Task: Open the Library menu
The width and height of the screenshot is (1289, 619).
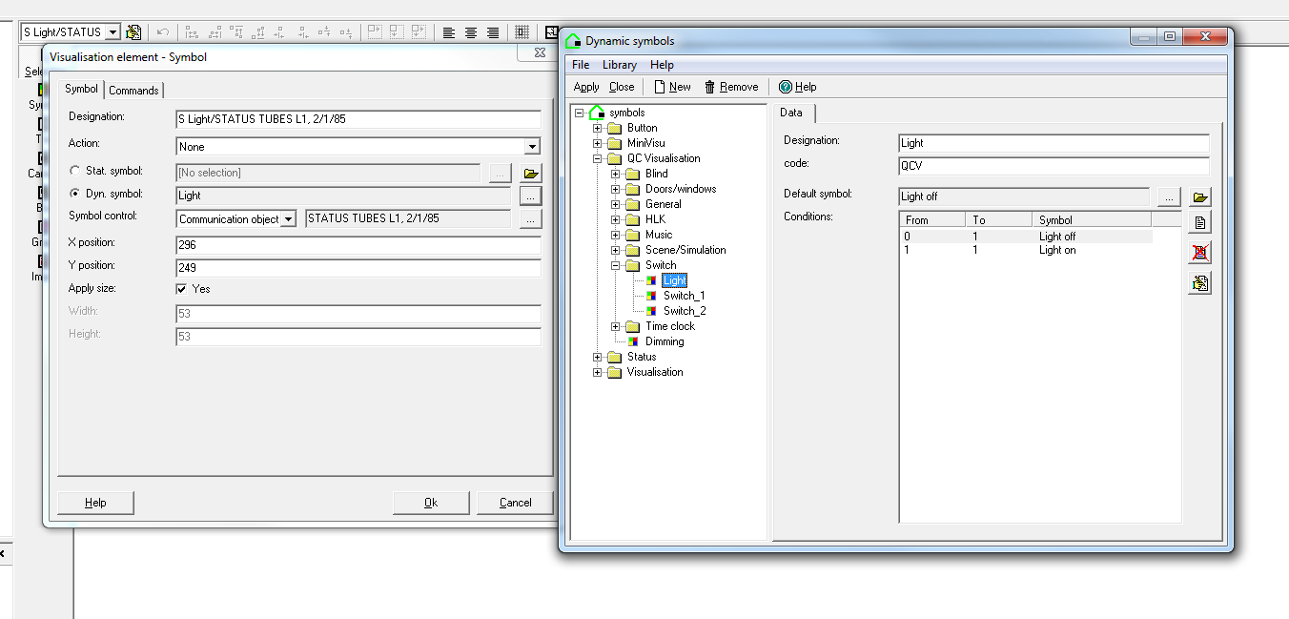Action: tap(619, 65)
